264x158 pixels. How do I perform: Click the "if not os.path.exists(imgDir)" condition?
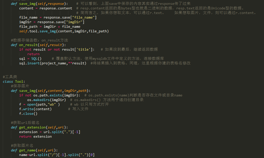click(50, 95)
